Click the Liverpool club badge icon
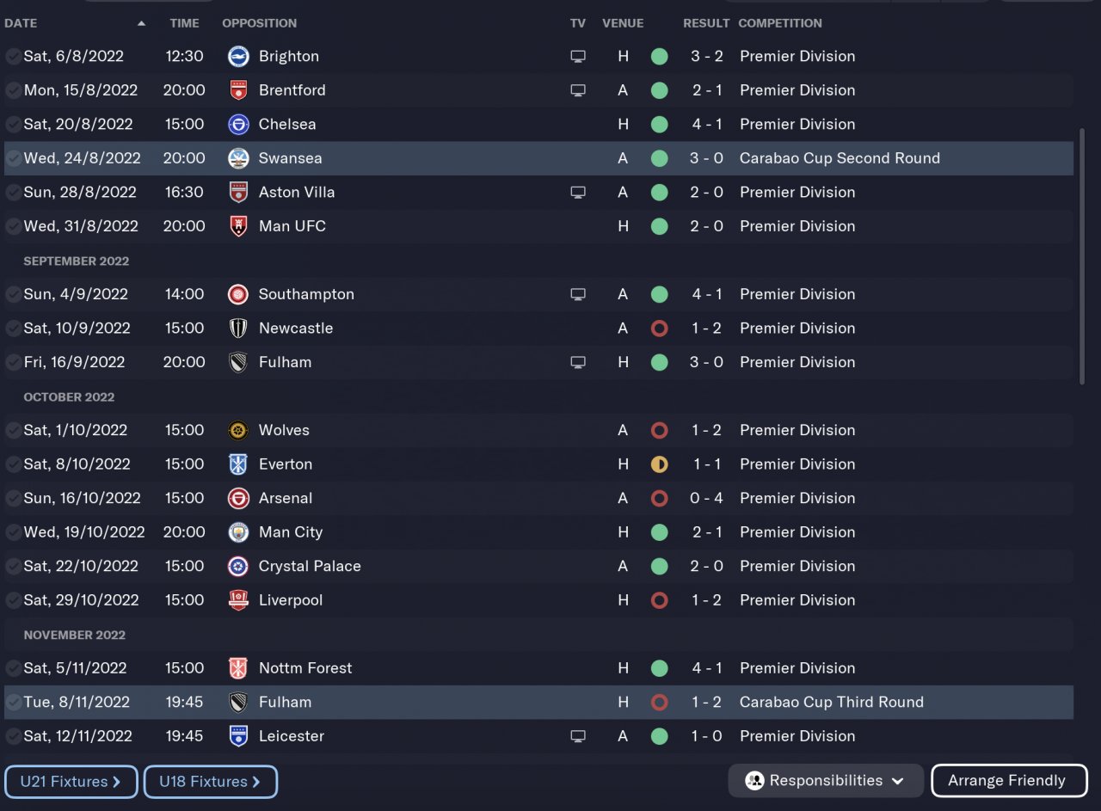Viewport: 1101px width, 811px height. [238, 600]
